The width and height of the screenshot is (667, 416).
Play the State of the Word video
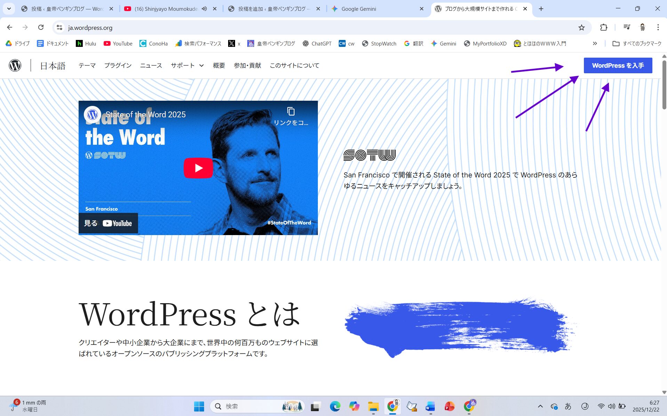point(198,168)
